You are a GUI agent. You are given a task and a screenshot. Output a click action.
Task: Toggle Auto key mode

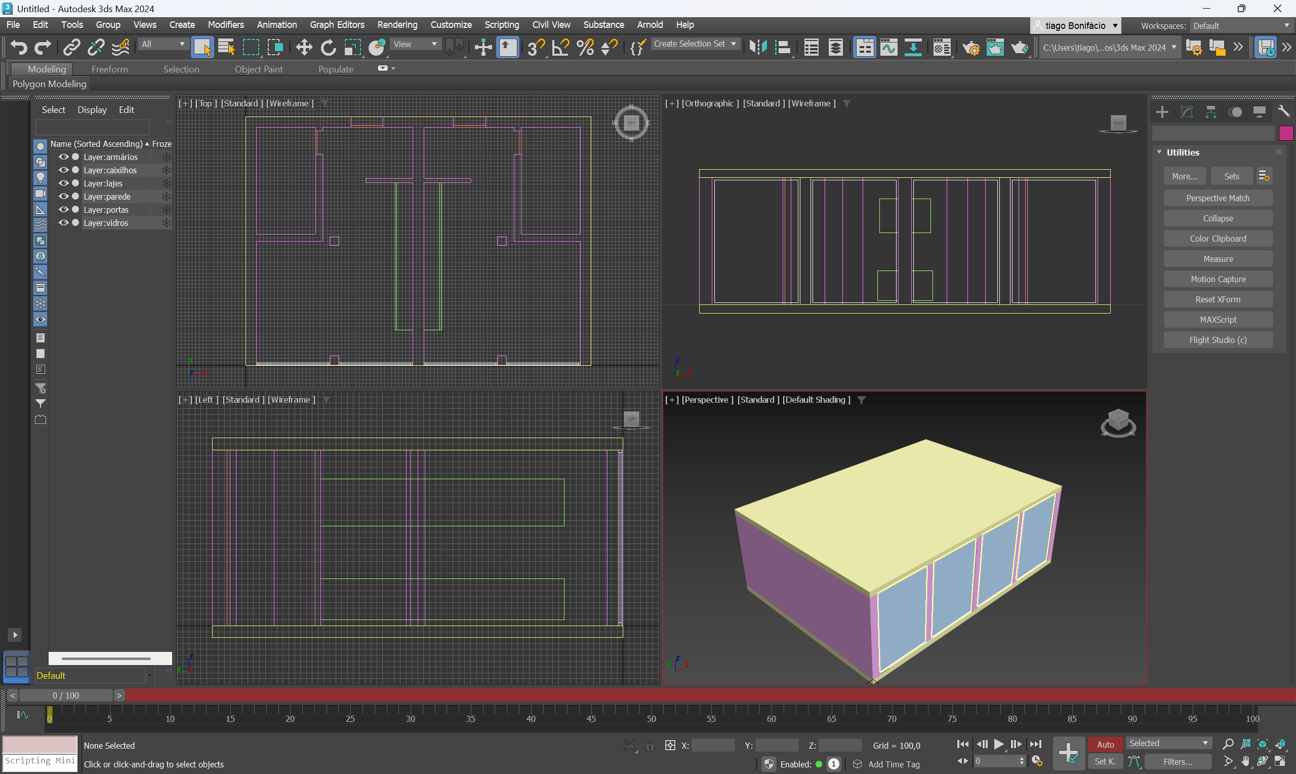coord(1105,745)
